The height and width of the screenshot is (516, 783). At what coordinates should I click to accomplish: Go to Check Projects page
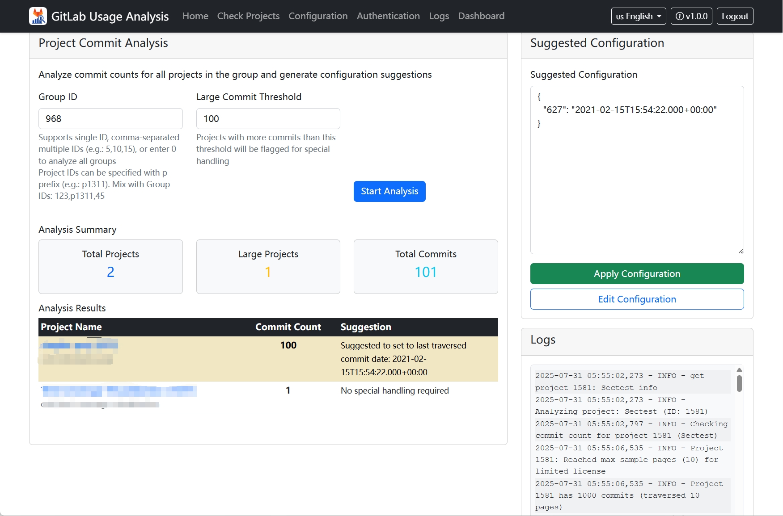click(x=248, y=16)
